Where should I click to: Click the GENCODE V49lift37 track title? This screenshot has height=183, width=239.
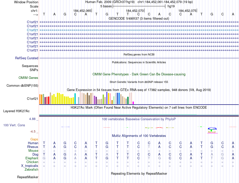[139, 18]
